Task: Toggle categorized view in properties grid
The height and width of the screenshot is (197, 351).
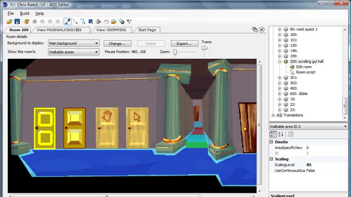Action: [x=273, y=134]
